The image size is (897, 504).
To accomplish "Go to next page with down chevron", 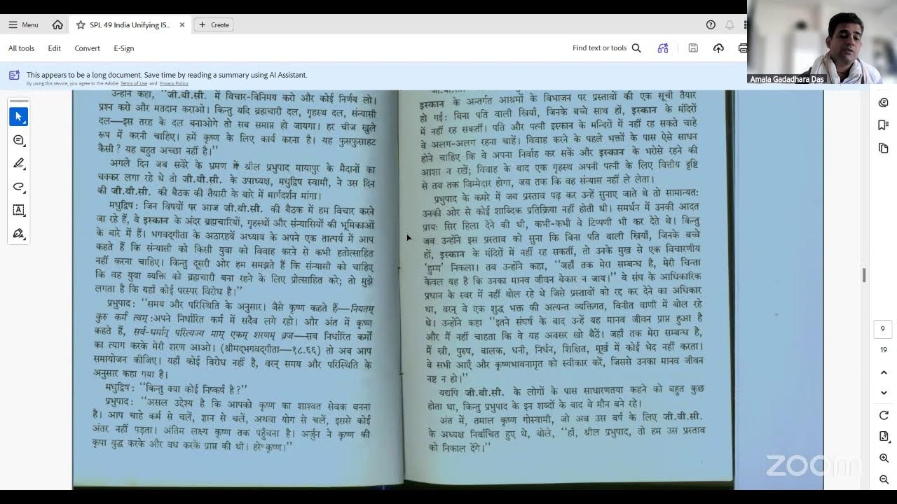I will tap(884, 393).
